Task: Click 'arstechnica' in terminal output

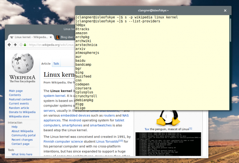Action: (86, 45)
